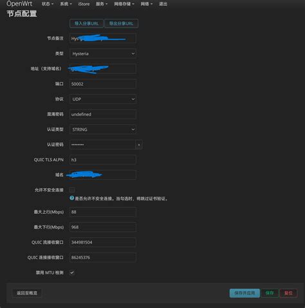Click the QUIC 流接收窗口 field
The image size is (305, 308).
point(103,242)
